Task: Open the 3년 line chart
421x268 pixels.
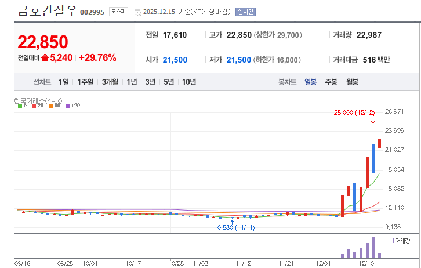Action: 150,82
